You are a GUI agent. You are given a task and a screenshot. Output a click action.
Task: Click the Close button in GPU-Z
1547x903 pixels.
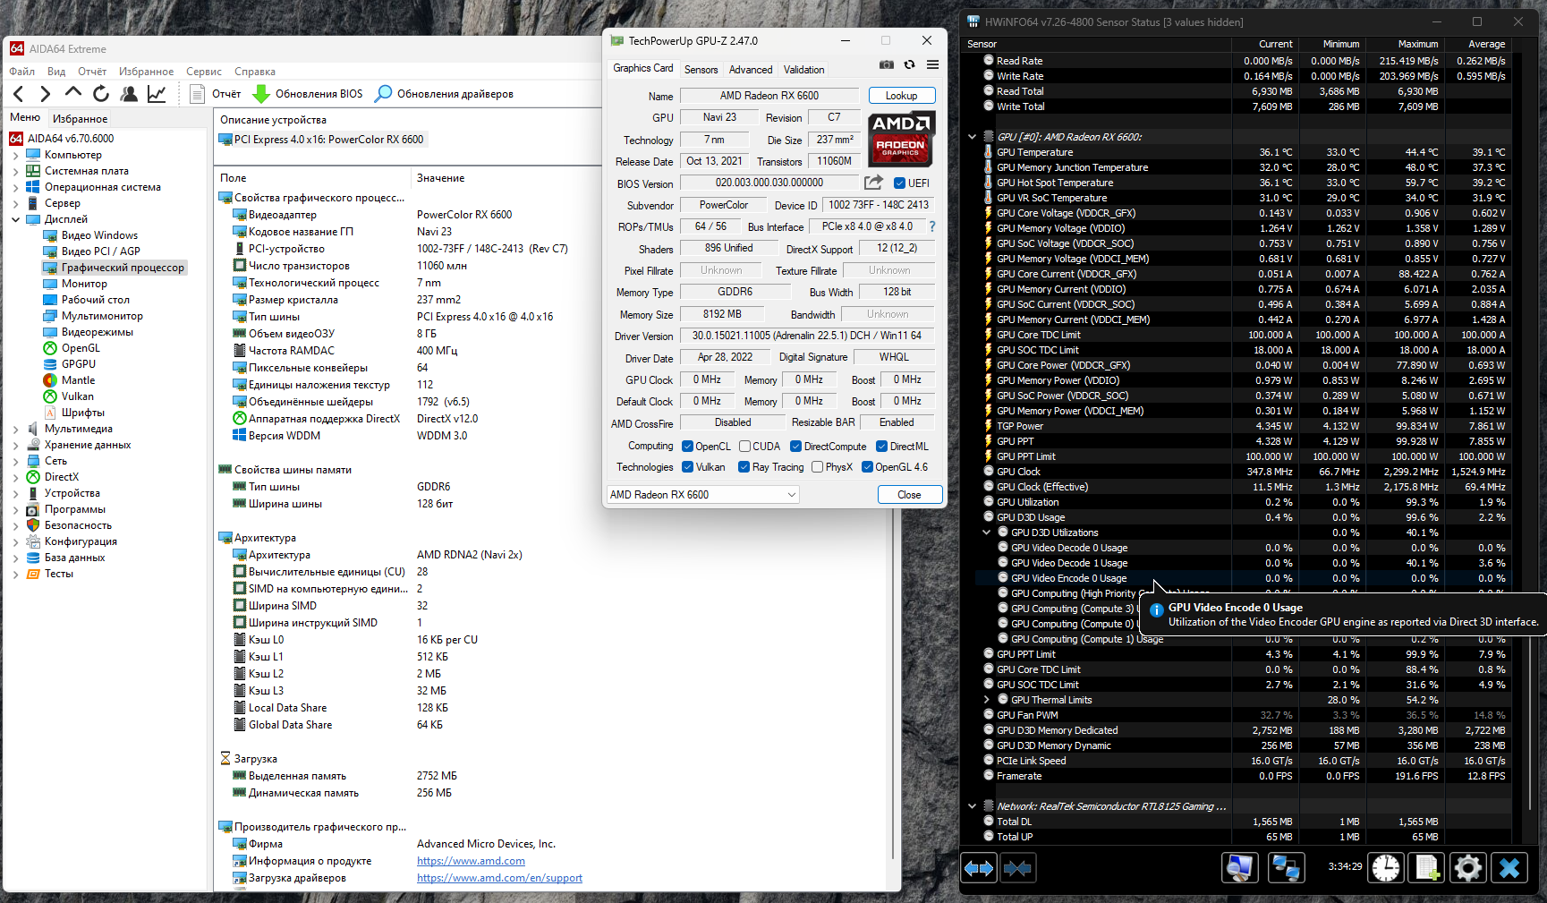[x=909, y=495]
